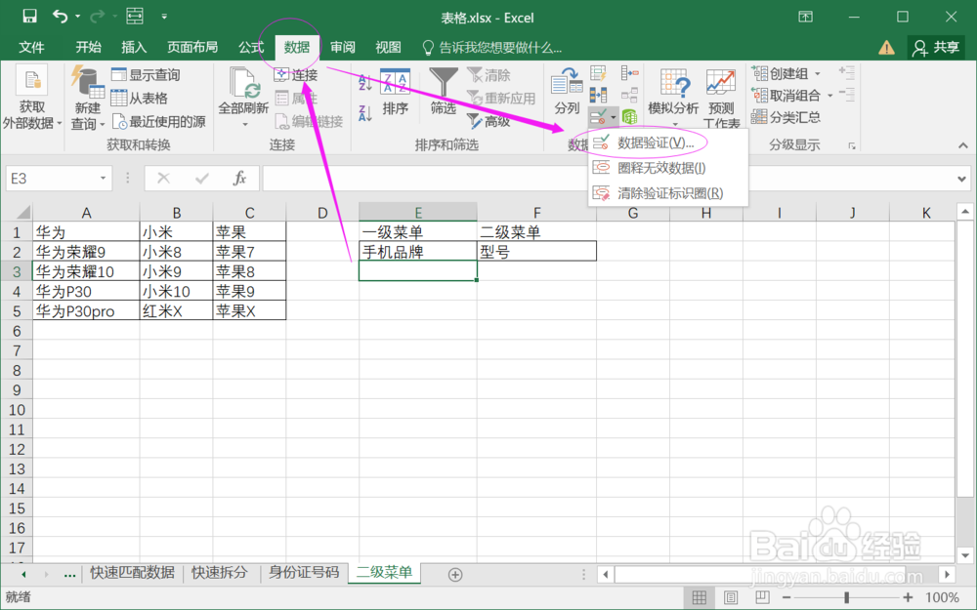Switch to the 视图 tab
Image resolution: width=977 pixels, height=610 pixels.
pyautogui.click(x=388, y=47)
